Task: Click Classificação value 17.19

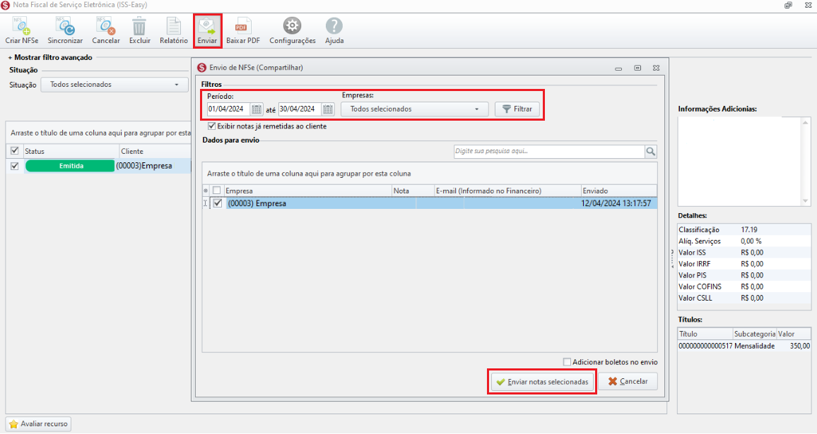Action: (749, 229)
